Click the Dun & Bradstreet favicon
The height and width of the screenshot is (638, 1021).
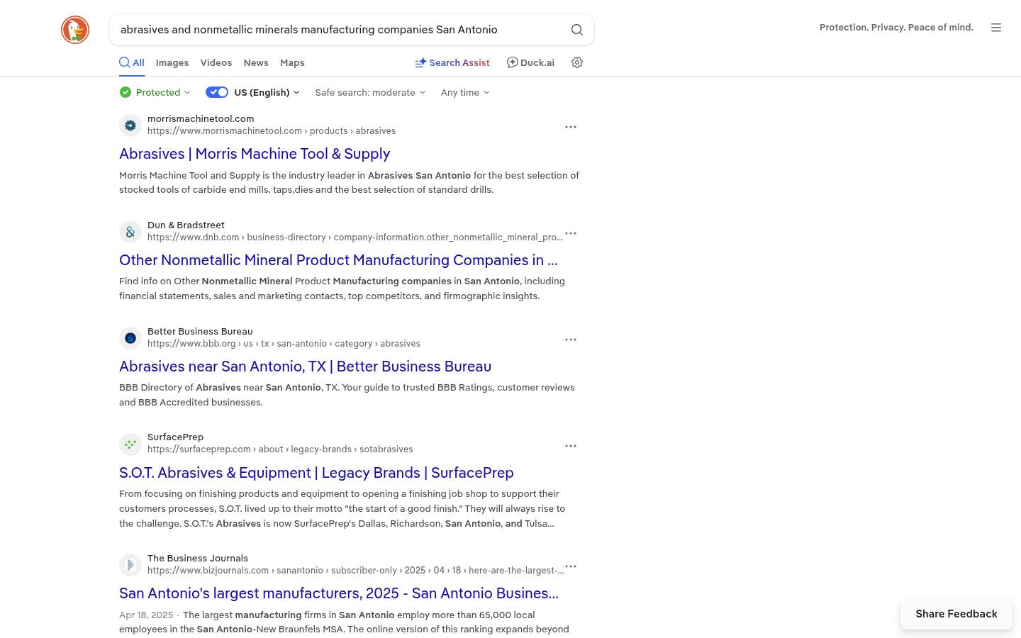[130, 232]
